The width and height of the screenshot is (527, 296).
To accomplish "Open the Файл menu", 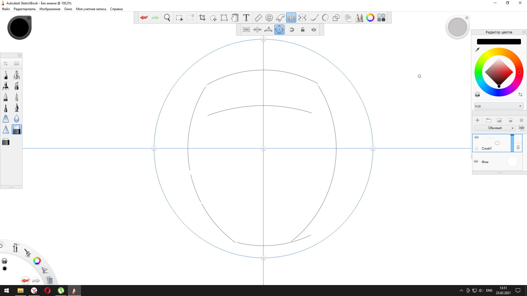I will tap(6, 9).
